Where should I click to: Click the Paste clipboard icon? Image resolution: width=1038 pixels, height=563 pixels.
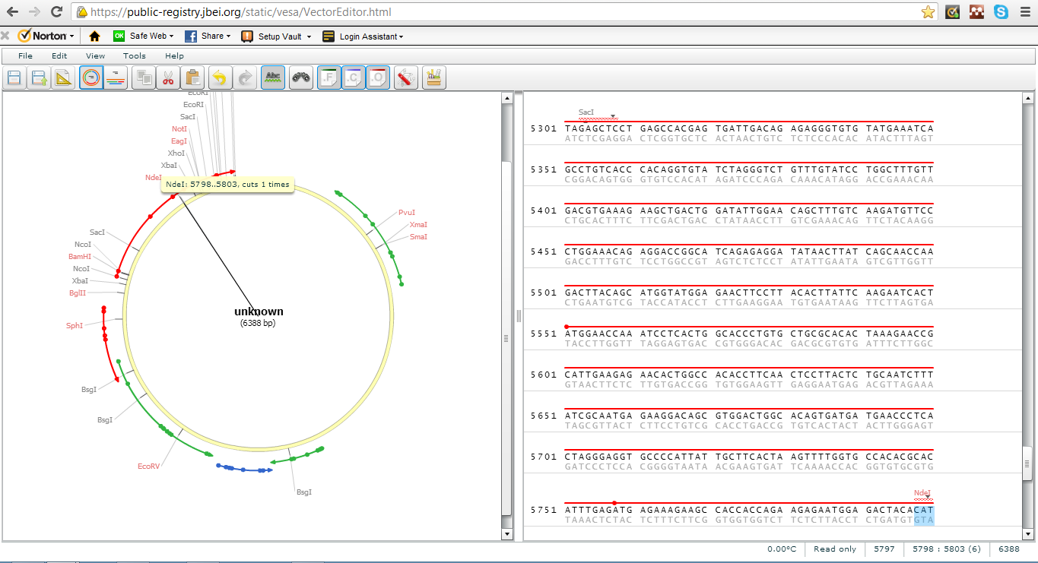coord(193,77)
